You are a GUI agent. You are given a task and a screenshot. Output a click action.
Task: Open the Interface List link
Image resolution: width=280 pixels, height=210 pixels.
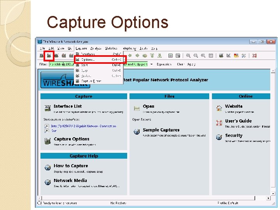(x=68, y=106)
